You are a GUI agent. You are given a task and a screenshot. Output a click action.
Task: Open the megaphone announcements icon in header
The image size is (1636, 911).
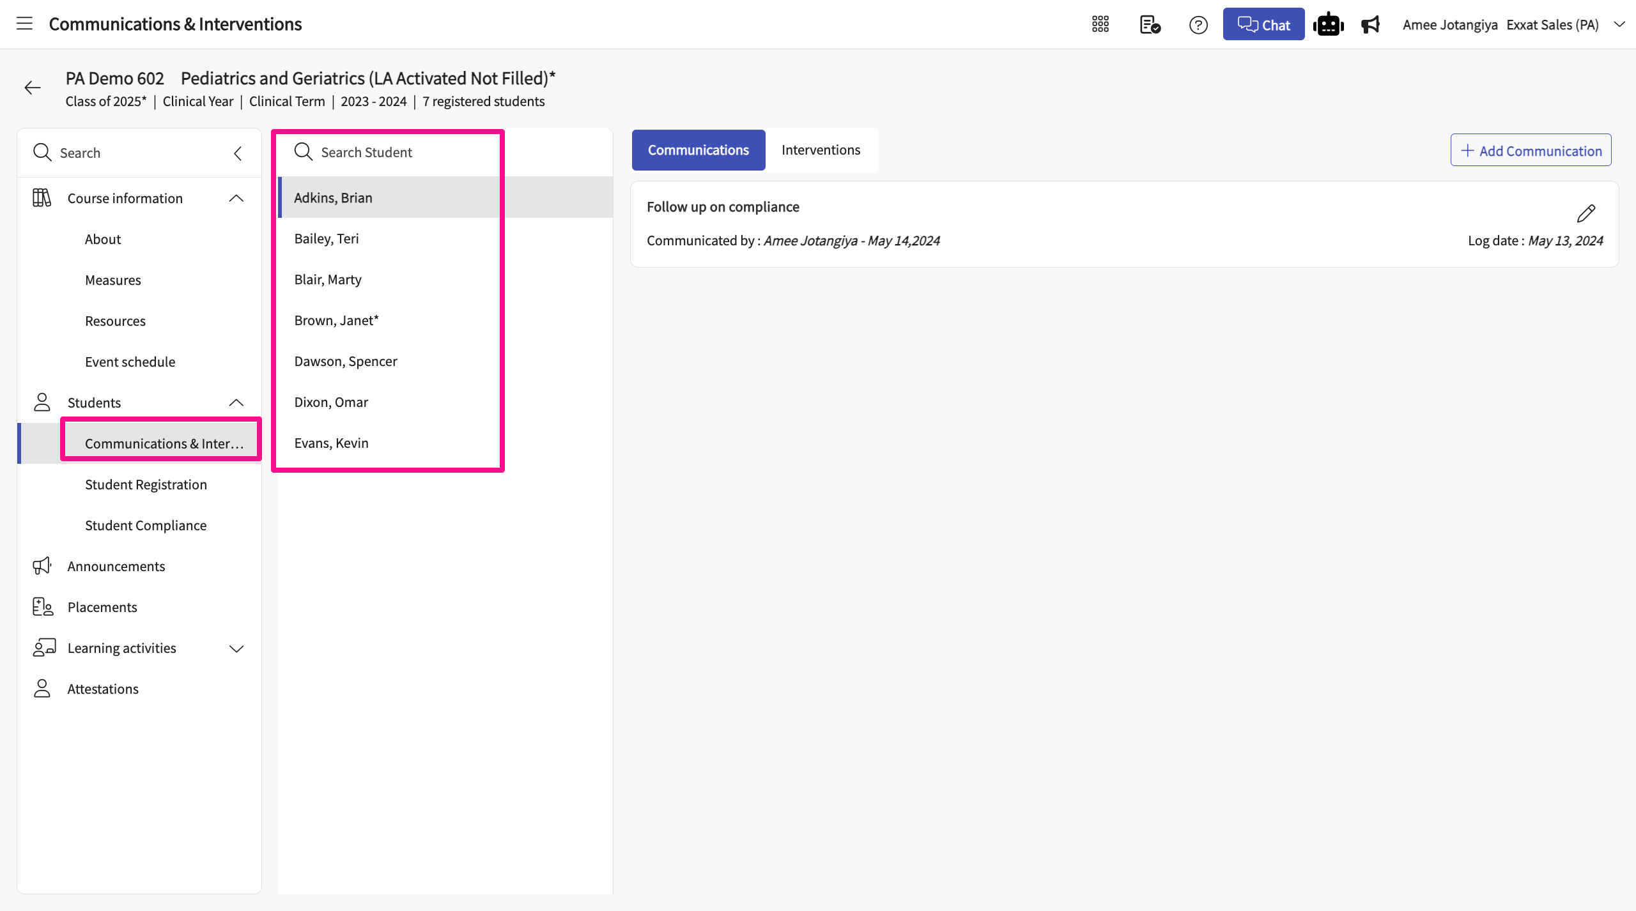tap(1370, 24)
